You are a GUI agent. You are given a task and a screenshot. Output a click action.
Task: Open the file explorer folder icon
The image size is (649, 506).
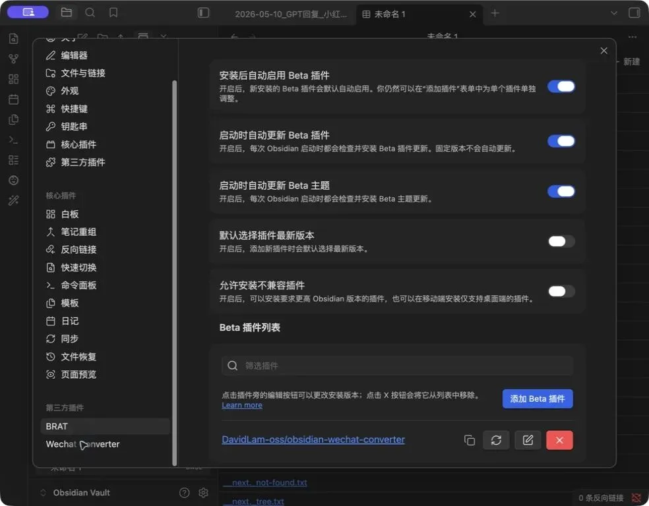click(x=66, y=13)
